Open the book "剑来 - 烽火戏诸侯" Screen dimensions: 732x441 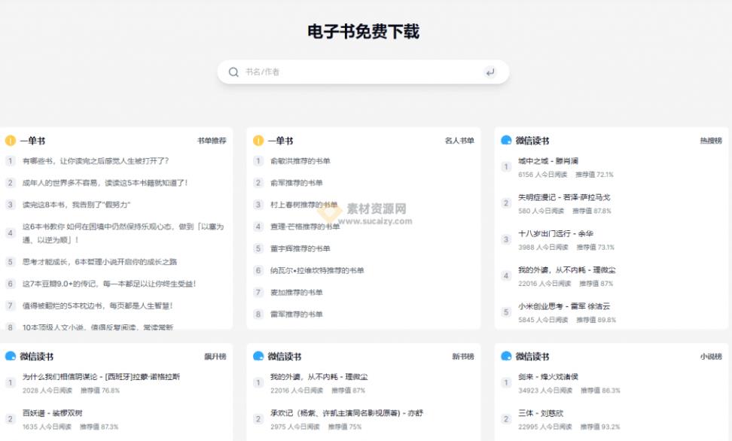[548, 377]
